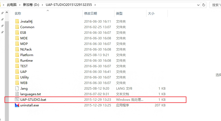Select the Runtime folder icon

click(17, 61)
